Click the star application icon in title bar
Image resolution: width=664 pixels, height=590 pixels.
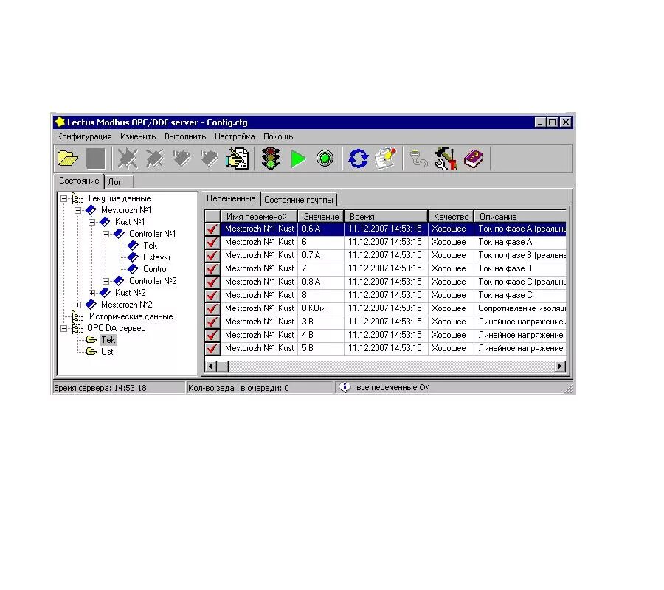pyautogui.click(x=60, y=122)
